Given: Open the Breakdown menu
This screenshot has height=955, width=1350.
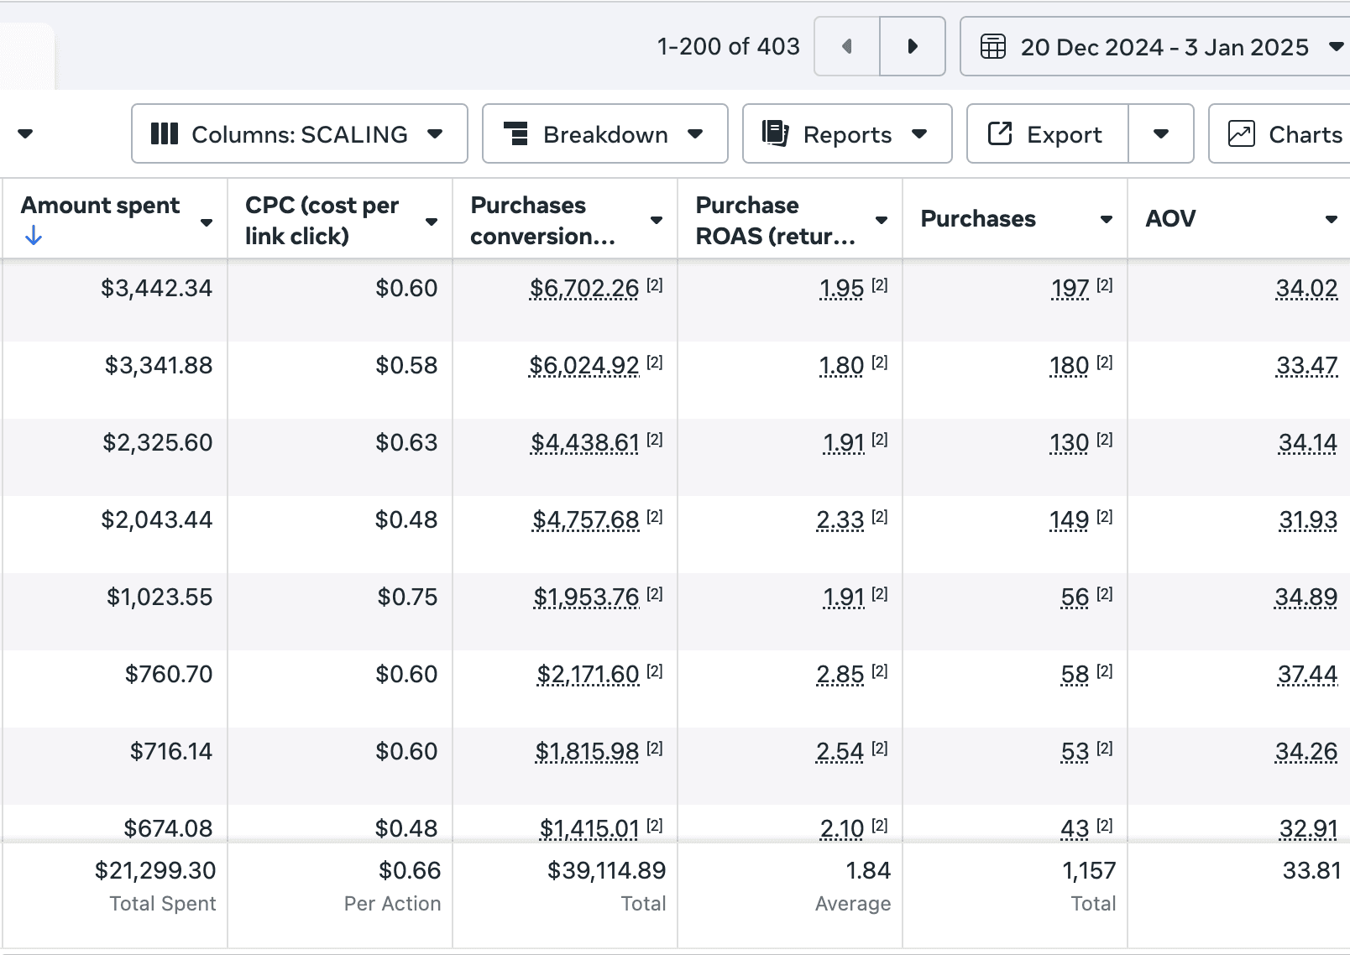Looking at the screenshot, I should pyautogui.click(x=605, y=133).
